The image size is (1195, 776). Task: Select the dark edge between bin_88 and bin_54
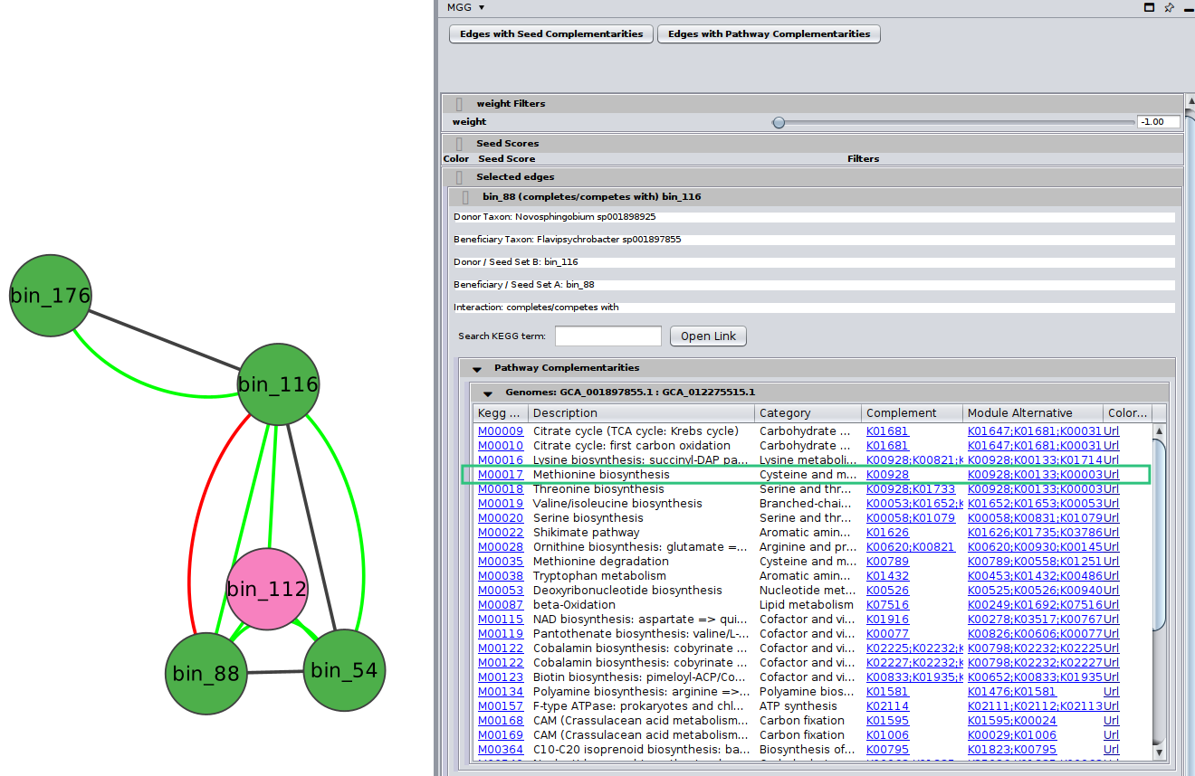click(x=275, y=672)
